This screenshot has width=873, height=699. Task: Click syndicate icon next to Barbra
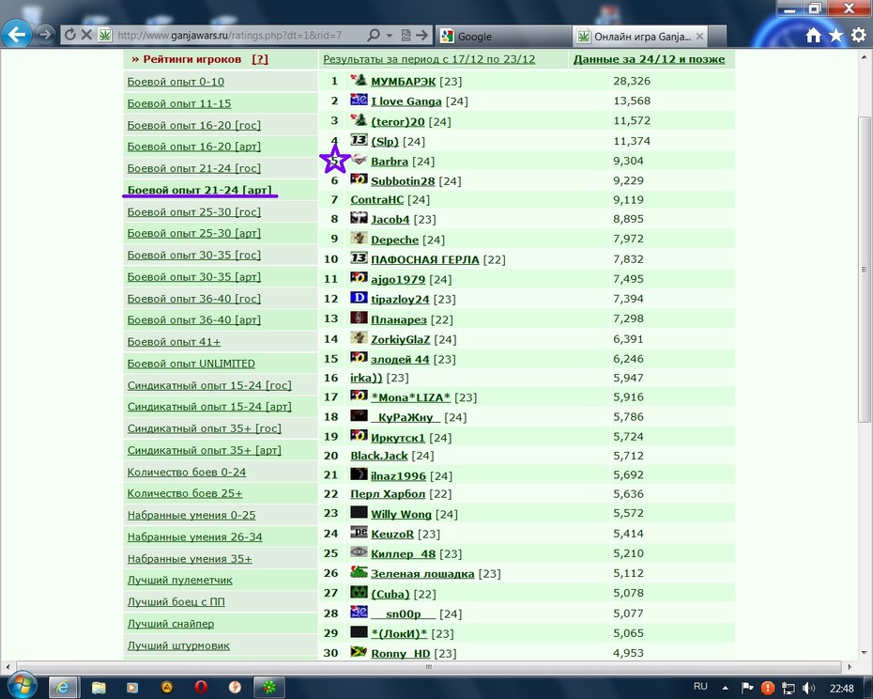359,160
